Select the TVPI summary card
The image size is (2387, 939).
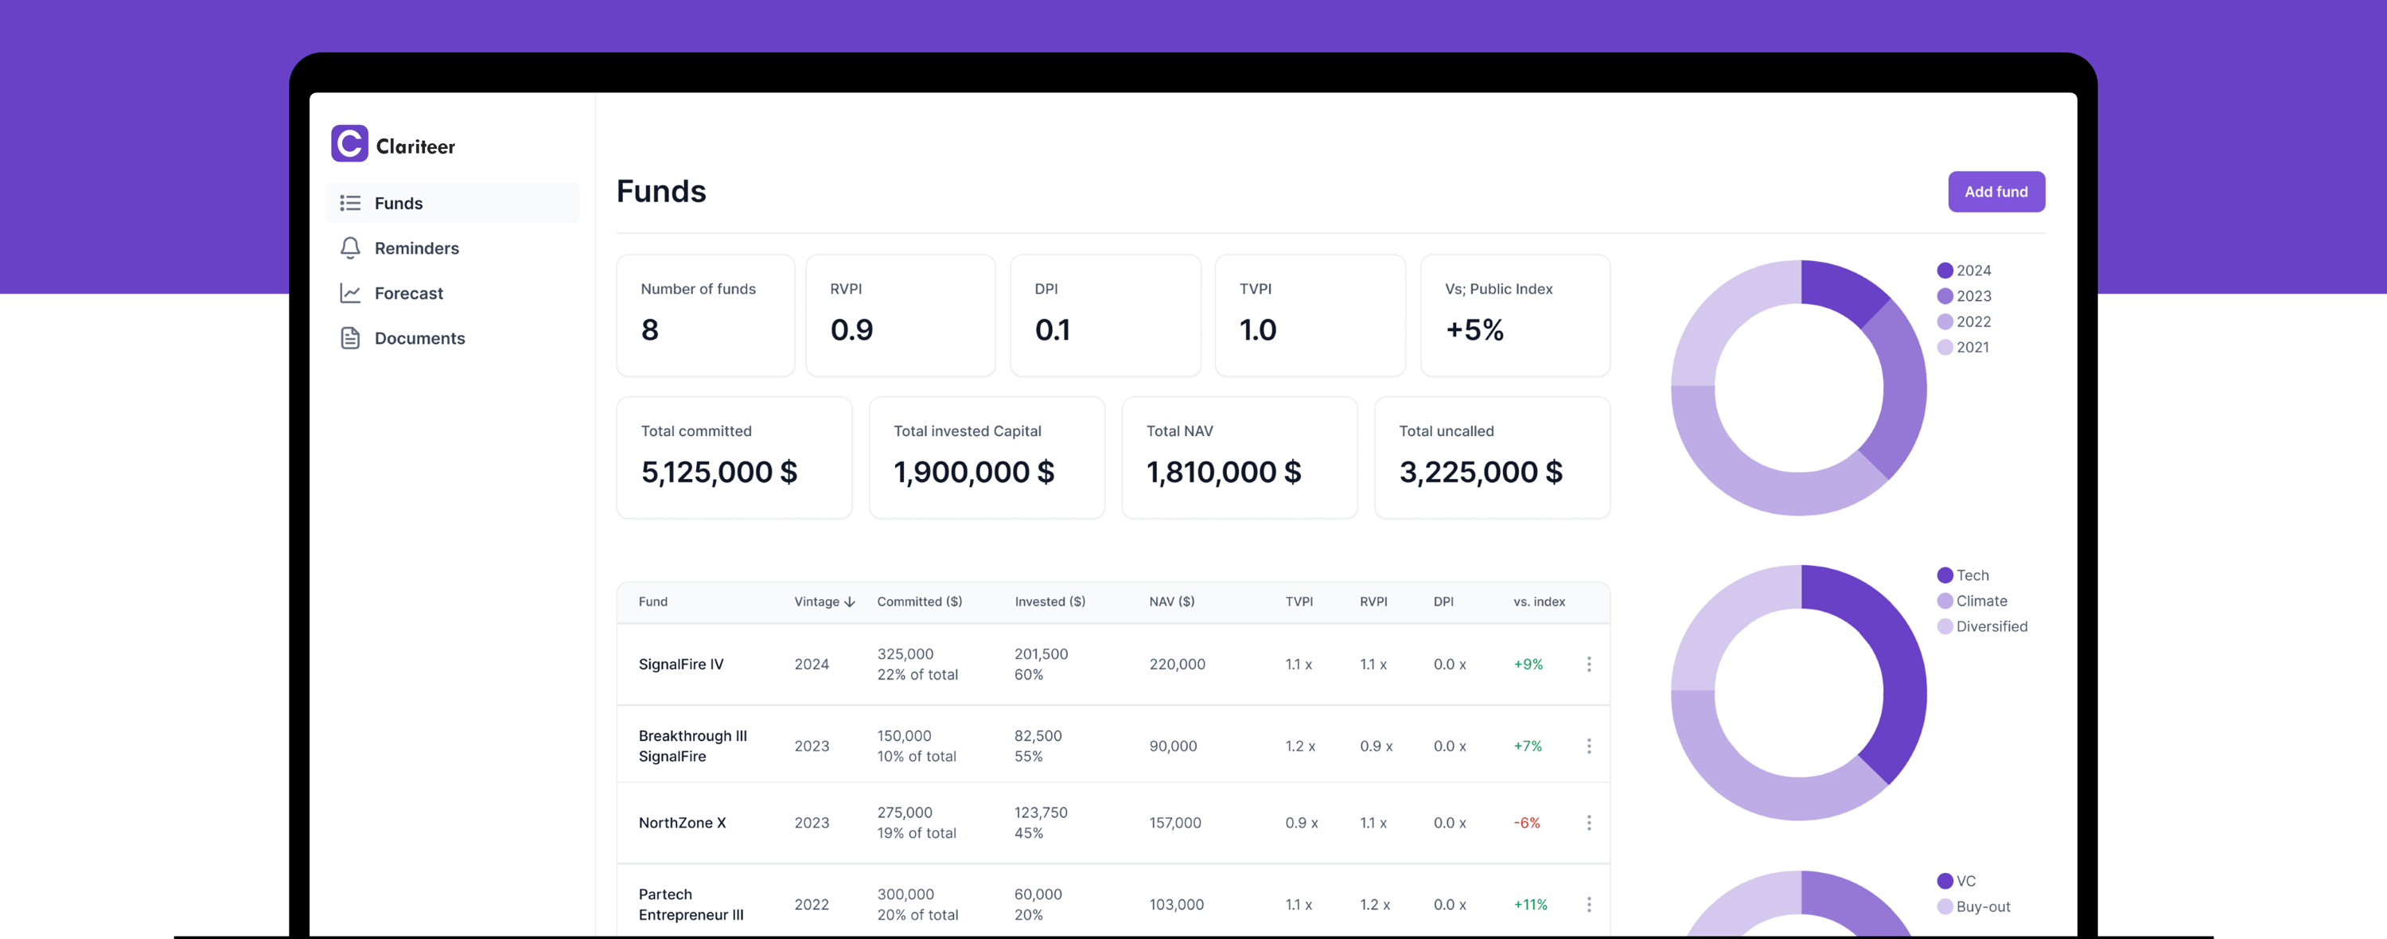point(1310,316)
